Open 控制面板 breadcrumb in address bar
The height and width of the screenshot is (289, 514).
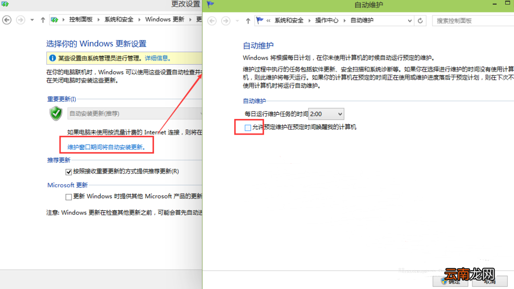(81, 20)
